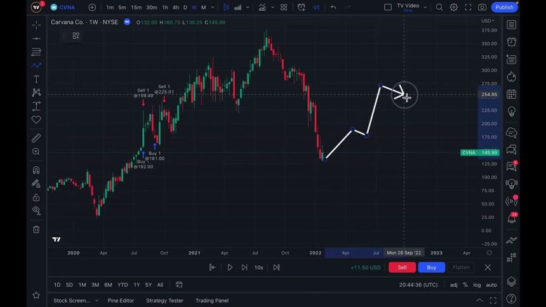Image resolution: width=546 pixels, height=307 pixels.
Task: Open the watchlist panel icon
Action: click(512, 25)
